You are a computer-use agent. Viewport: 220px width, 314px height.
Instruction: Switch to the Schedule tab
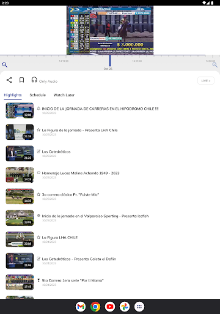(38, 95)
